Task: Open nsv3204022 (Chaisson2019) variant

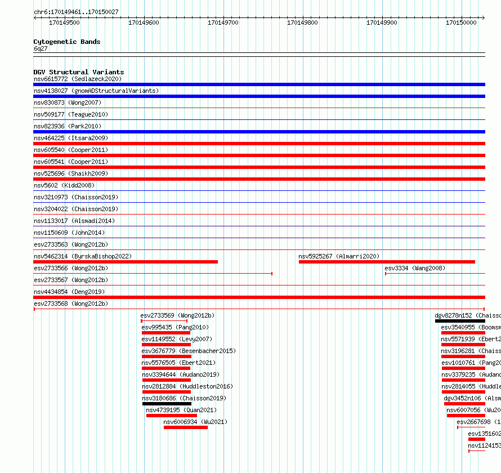Action: click(76, 209)
